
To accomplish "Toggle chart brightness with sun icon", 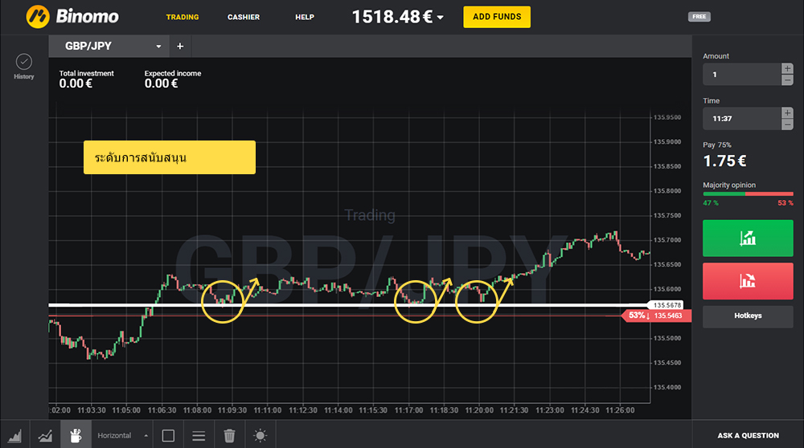I will click(260, 435).
